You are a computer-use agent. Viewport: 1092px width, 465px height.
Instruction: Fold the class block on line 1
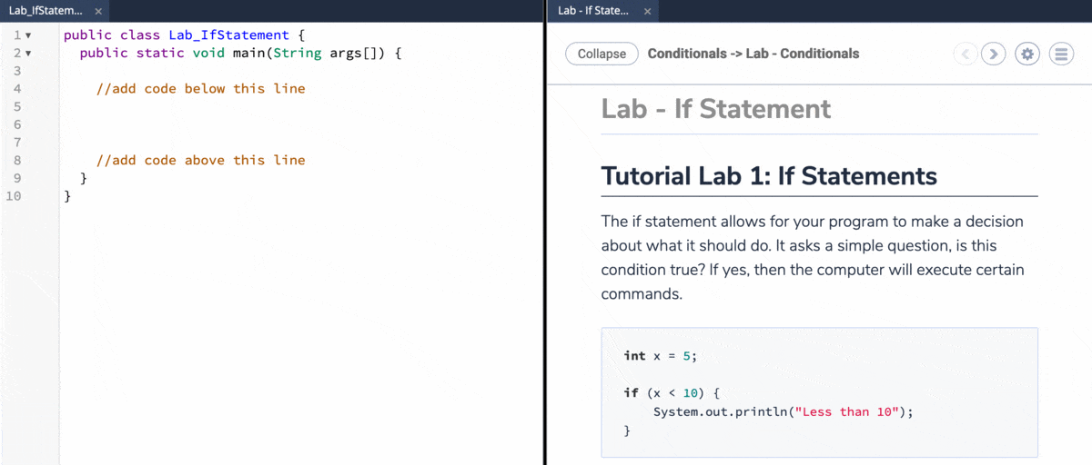(28, 35)
